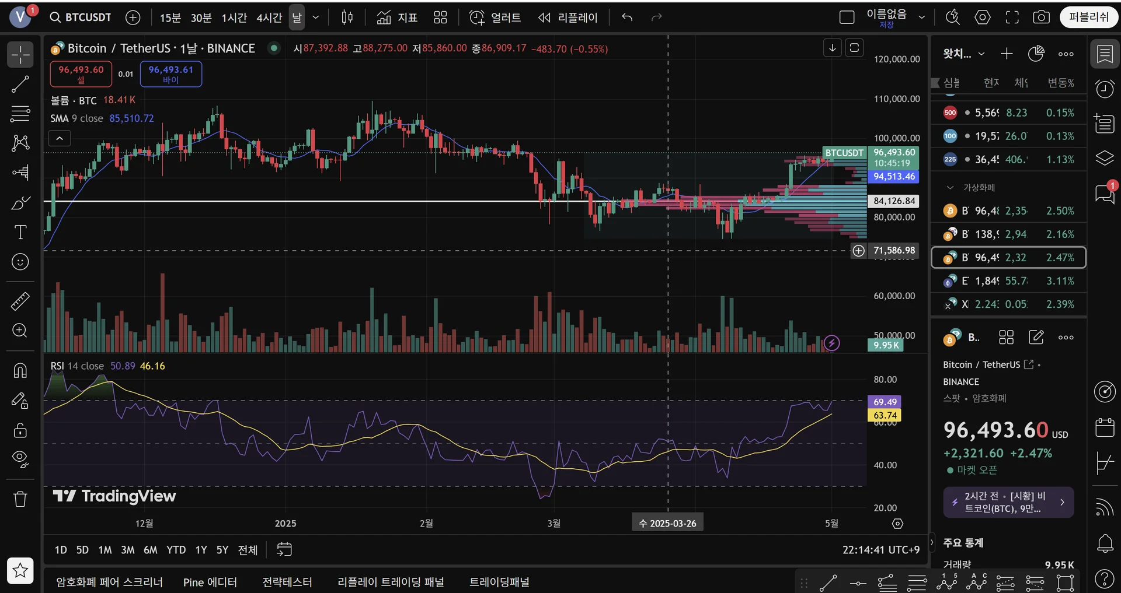Select the text annotation tool
1121x593 pixels.
coord(20,232)
